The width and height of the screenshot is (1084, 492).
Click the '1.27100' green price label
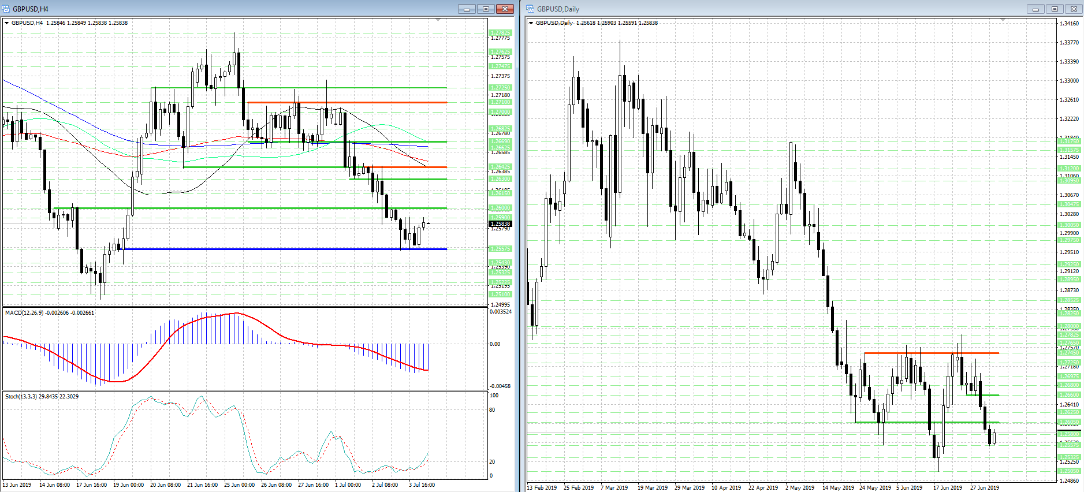click(500, 102)
